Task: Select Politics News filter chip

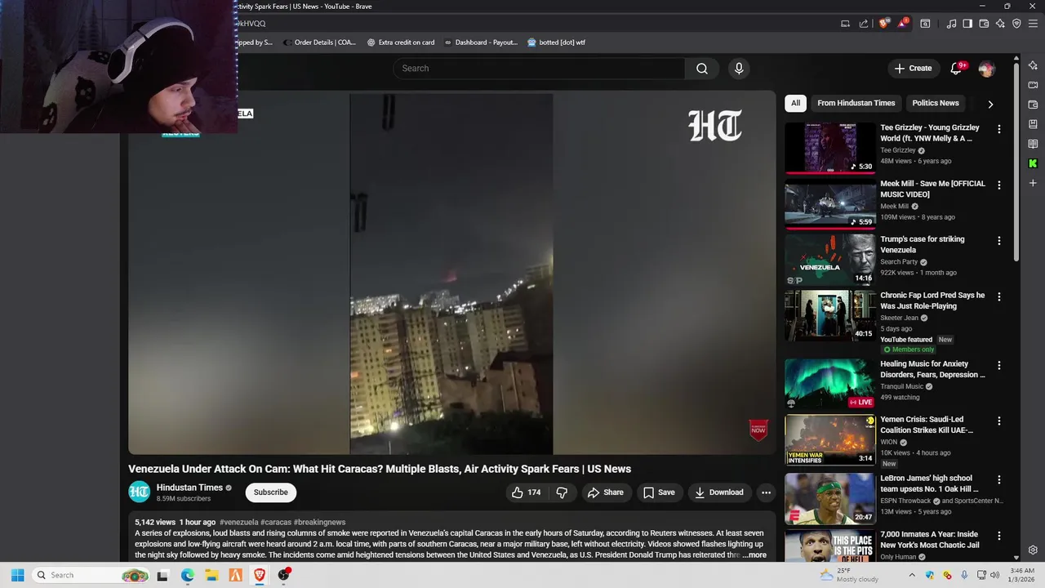Action: 936,103
